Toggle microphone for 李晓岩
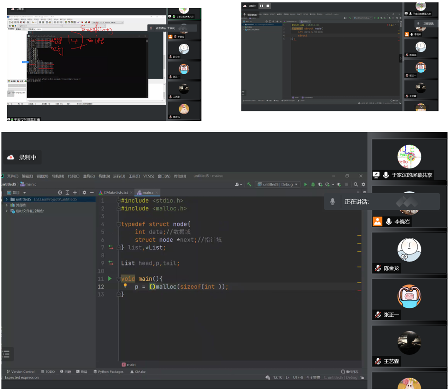Screen dimensions: 448x391 coord(388,222)
